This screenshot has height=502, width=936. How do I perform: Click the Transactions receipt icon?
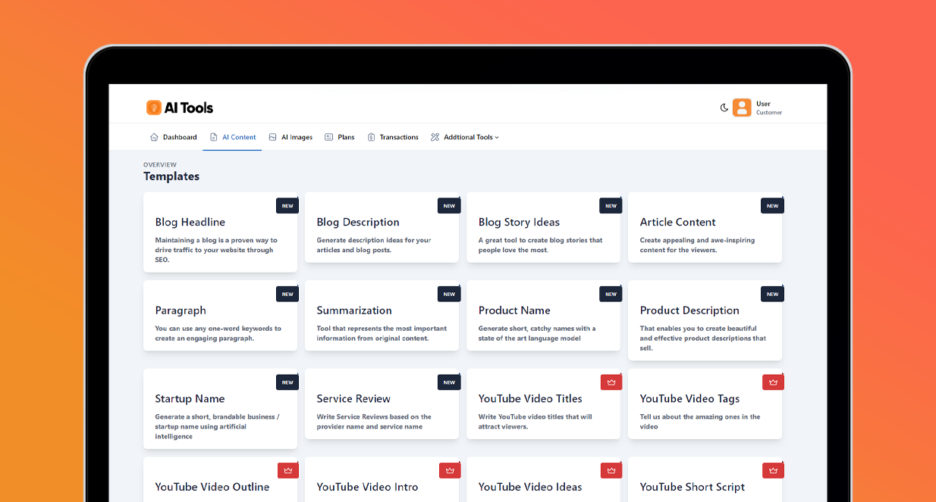[x=370, y=136]
